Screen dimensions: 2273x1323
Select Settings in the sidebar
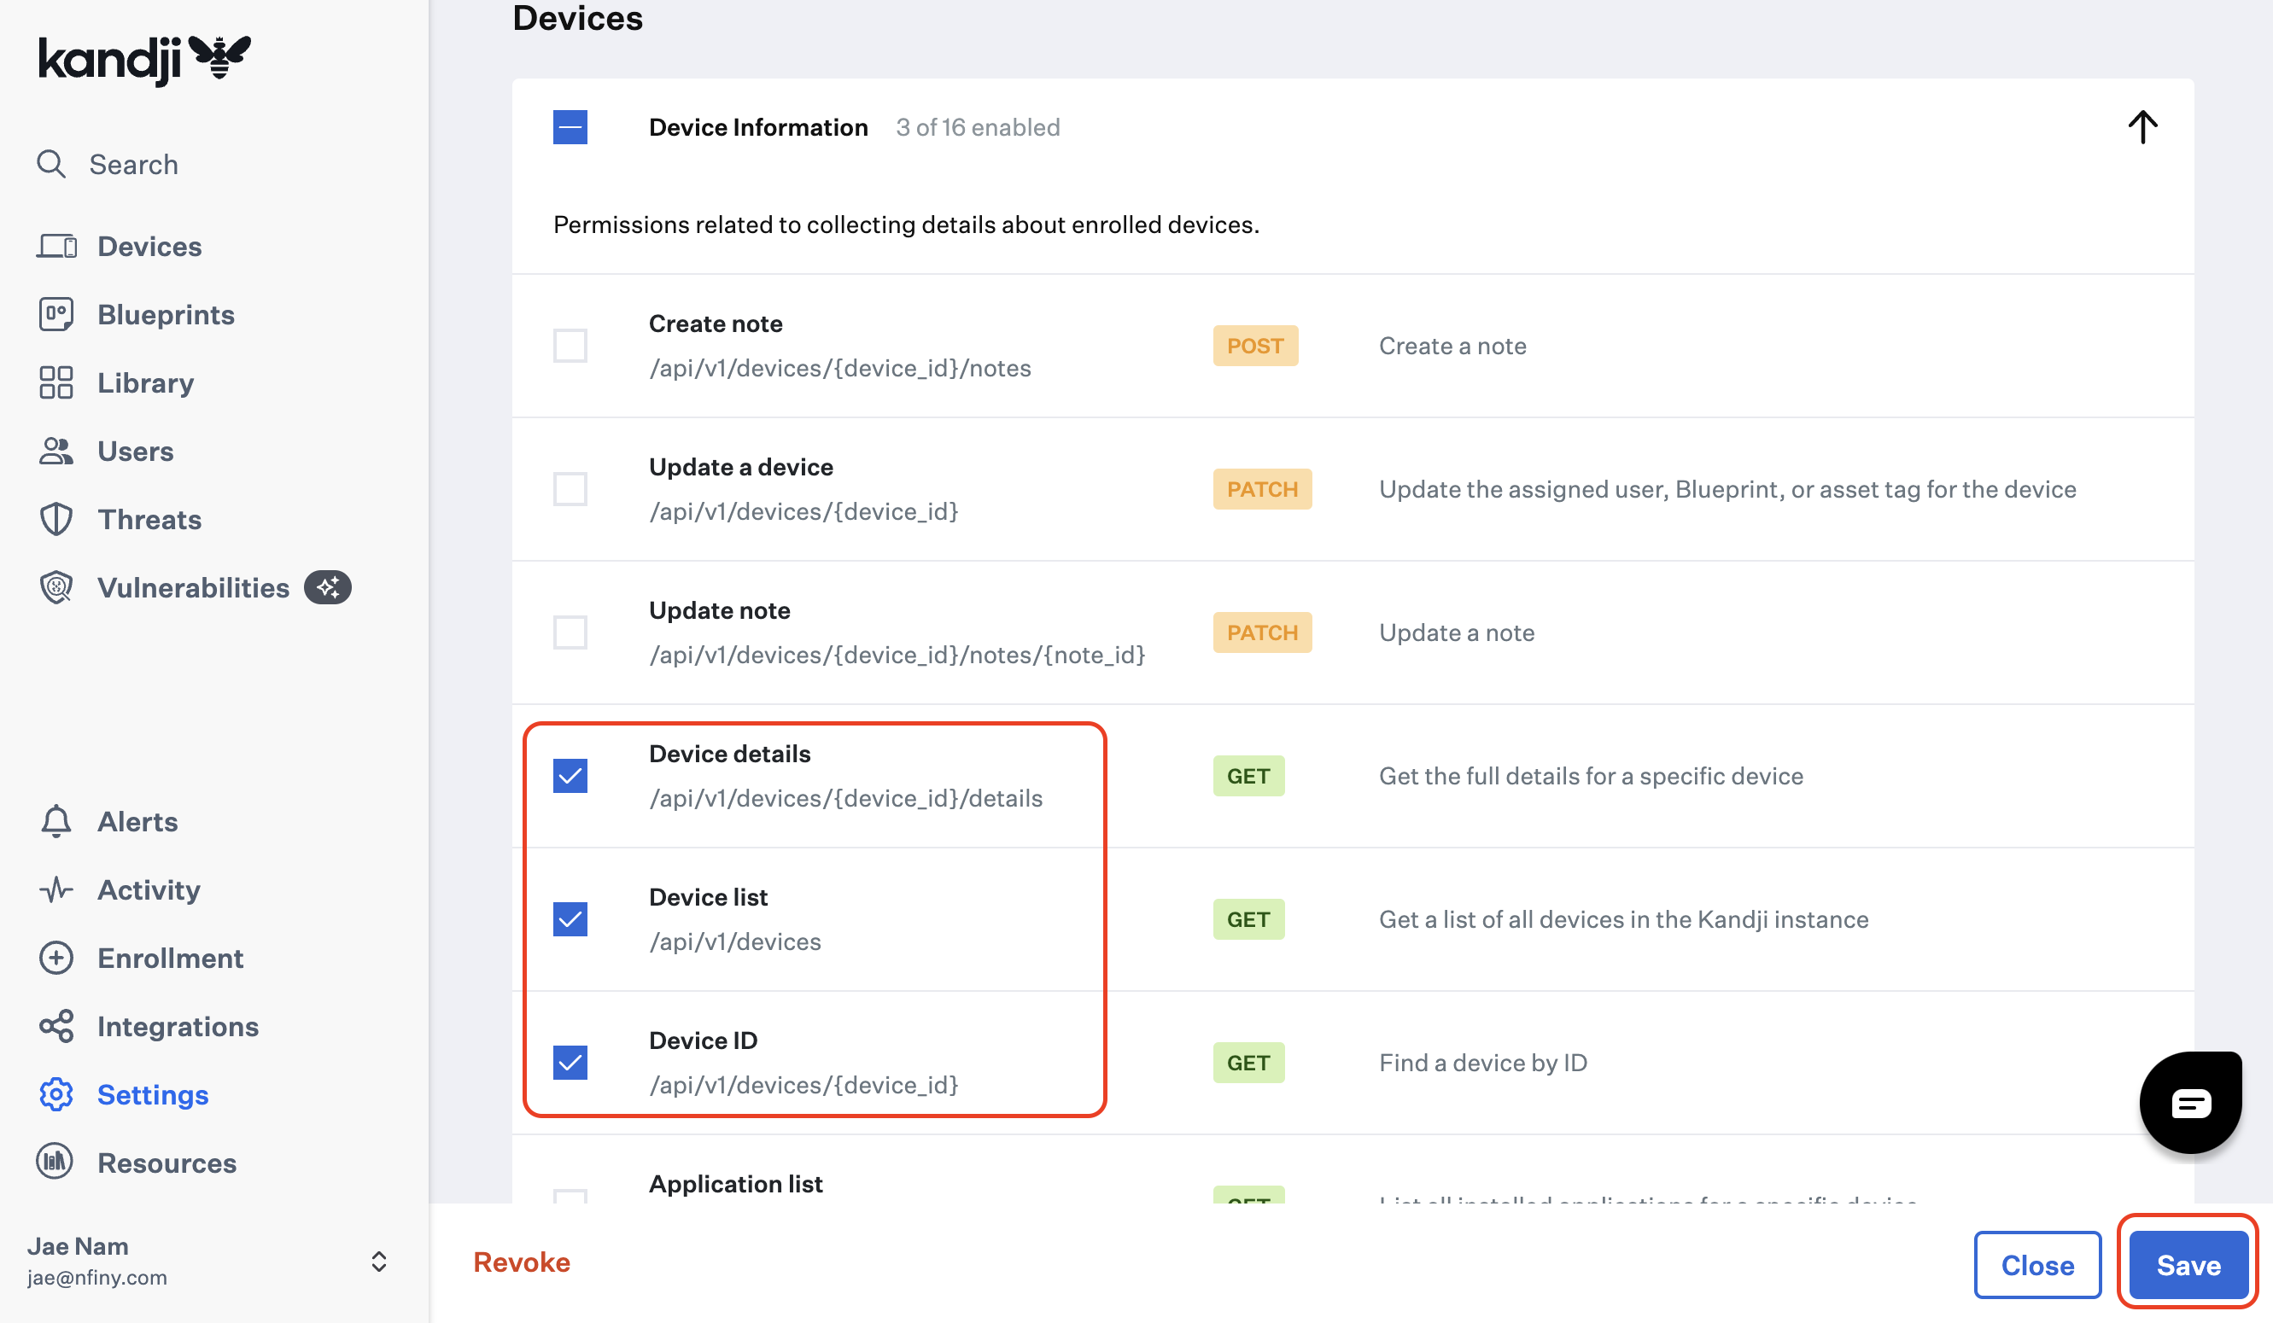pyautogui.click(x=153, y=1095)
